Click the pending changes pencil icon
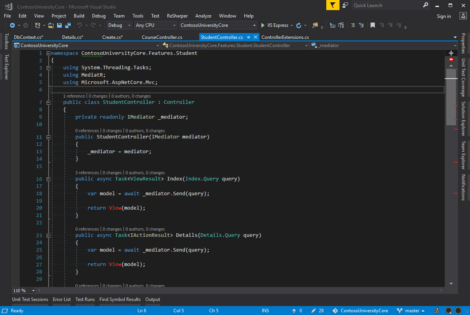 coord(314,311)
